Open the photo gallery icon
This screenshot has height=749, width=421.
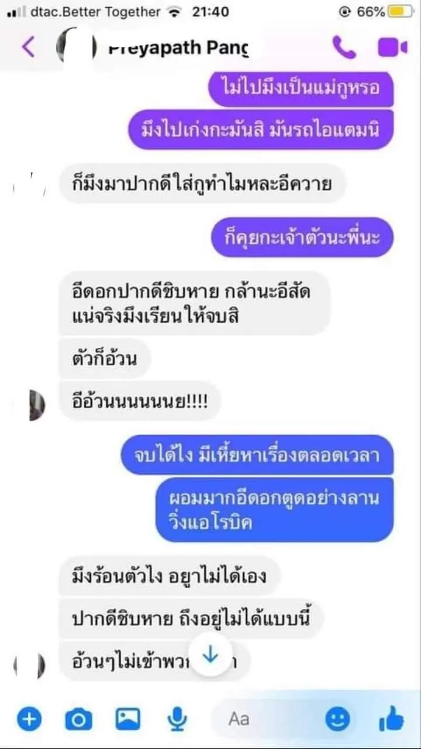(127, 719)
